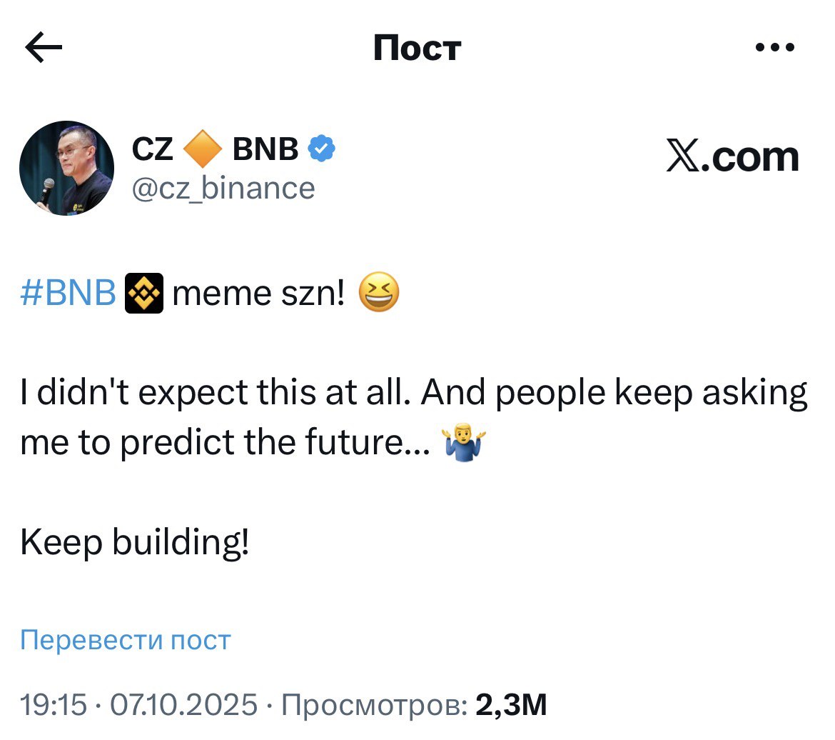Click the blue verified badge
The image size is (835, 740).
pos(322,149)
